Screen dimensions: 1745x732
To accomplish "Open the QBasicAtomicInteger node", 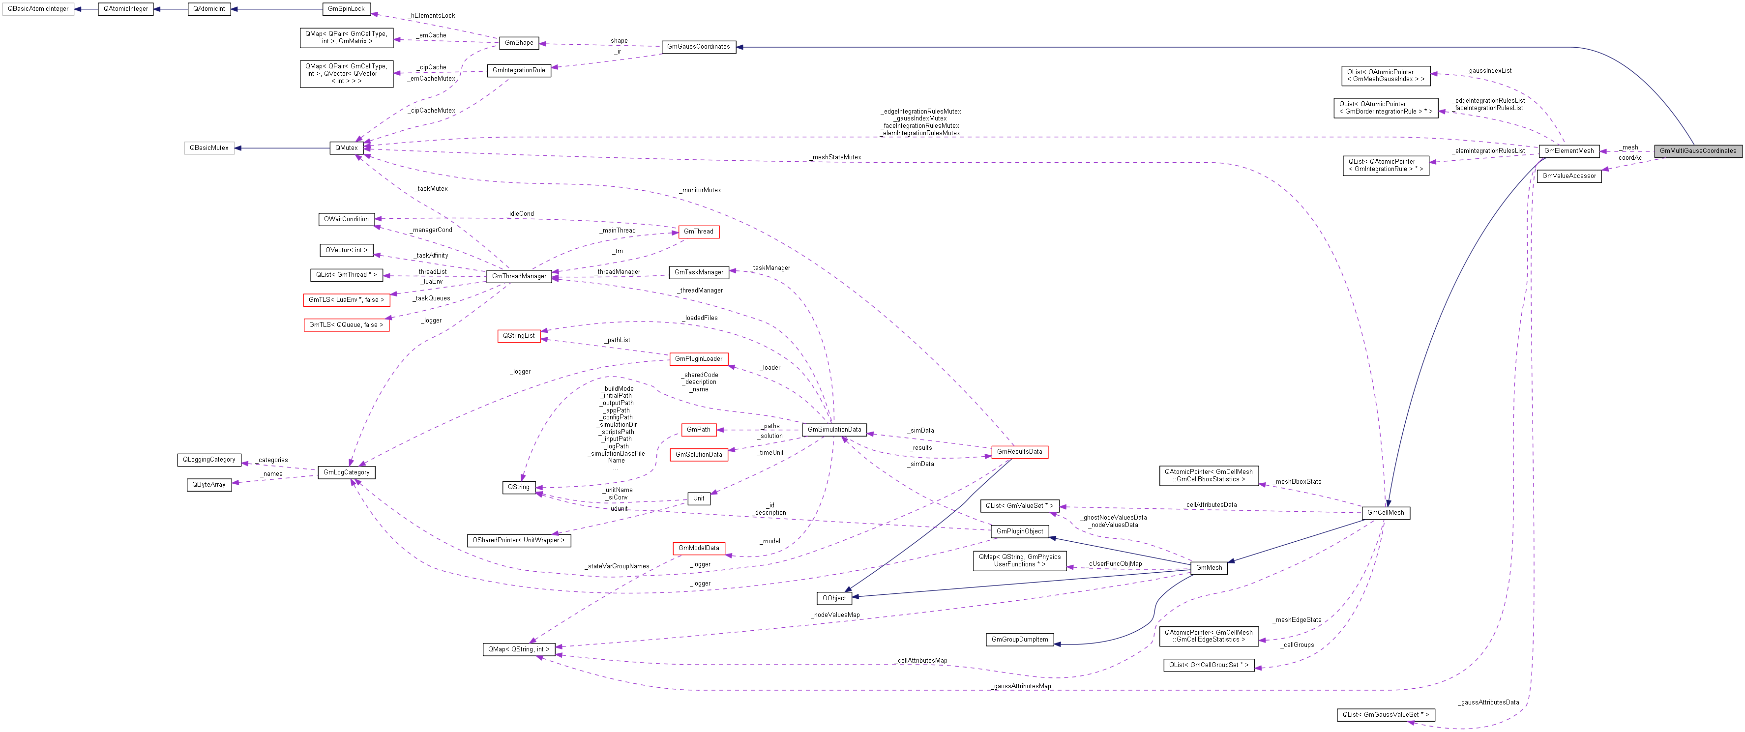I will click(38, 9).
